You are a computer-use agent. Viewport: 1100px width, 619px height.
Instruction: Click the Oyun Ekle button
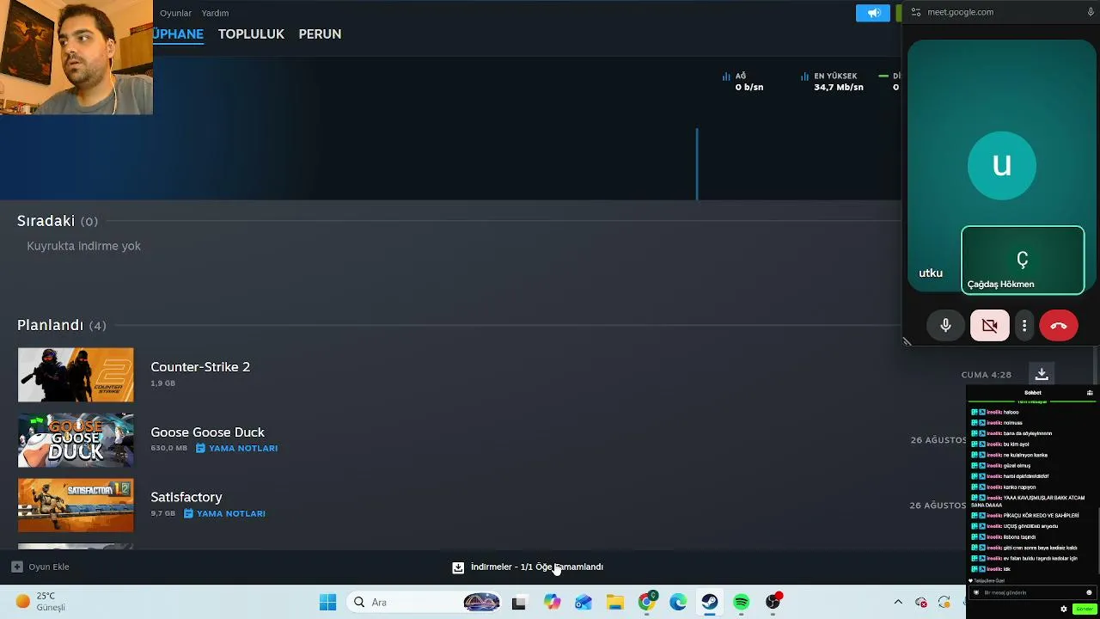click(40, 567)
